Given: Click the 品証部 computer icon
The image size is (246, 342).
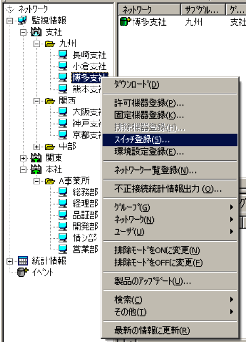Looking at the screenshot, I should click(63, 215).
